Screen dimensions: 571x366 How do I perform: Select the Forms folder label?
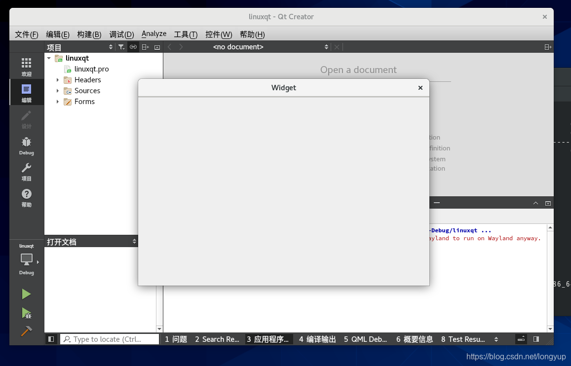click(x=84, y=102)
